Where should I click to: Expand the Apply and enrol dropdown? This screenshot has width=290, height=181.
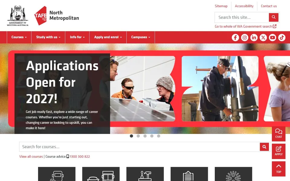[108, 37]
